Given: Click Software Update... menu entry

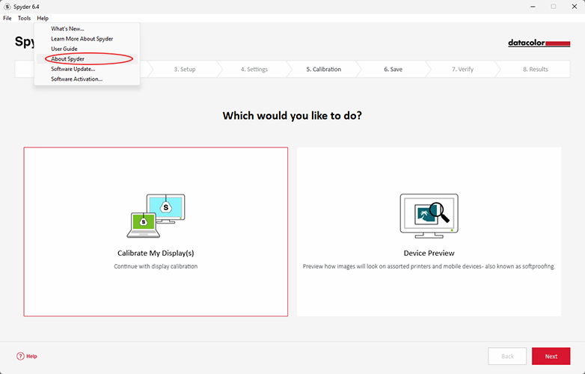Looking at the screenshot, I should [73, 69].
